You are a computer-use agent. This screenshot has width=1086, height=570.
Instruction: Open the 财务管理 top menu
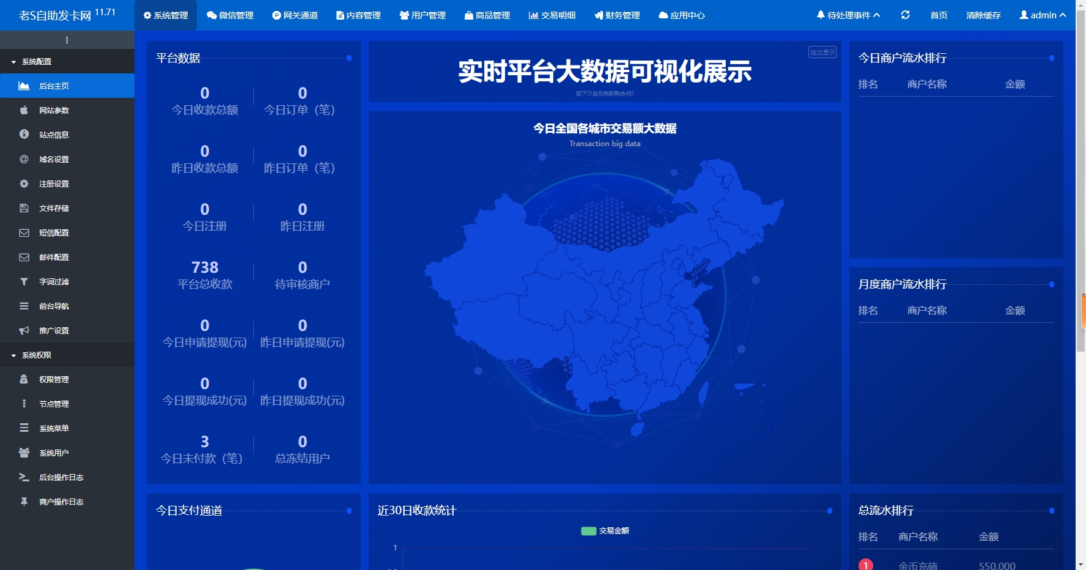(x=617, y=15)
